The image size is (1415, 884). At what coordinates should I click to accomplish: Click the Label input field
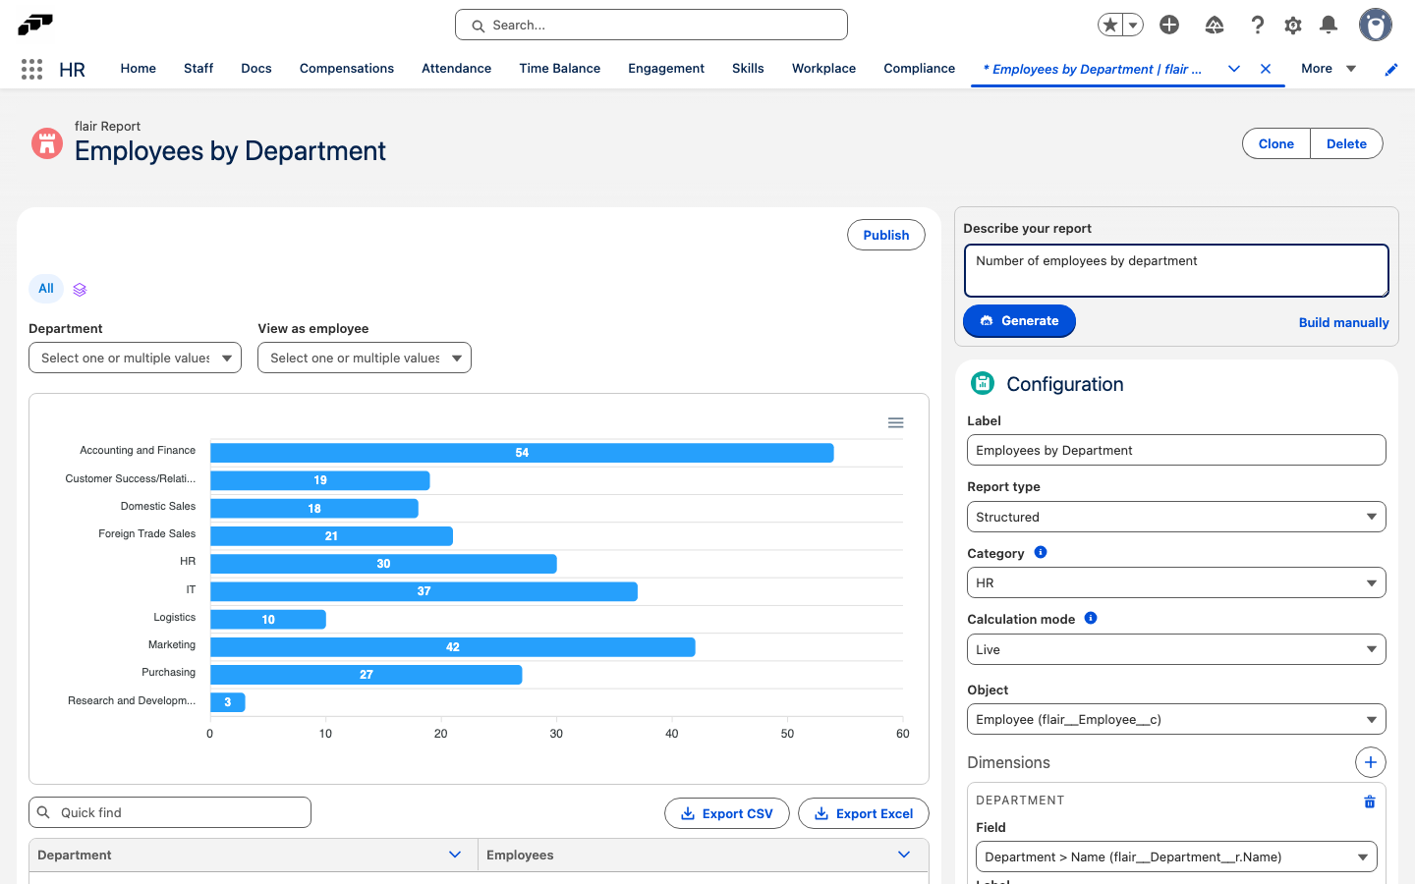[x=1176, y=450]
